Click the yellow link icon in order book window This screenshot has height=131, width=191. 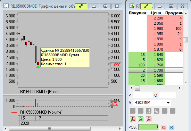point(146,6)
